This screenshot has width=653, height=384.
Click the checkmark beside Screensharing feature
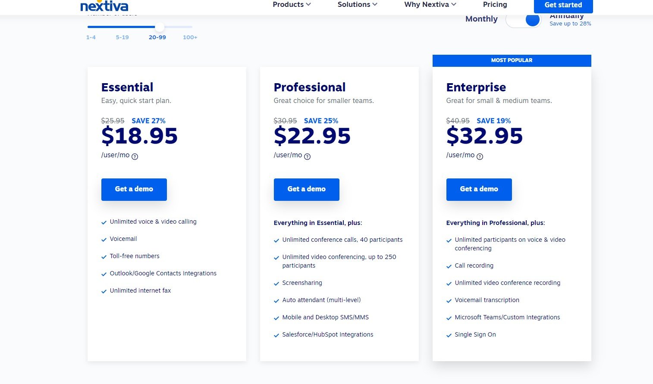tap(276, 284)
